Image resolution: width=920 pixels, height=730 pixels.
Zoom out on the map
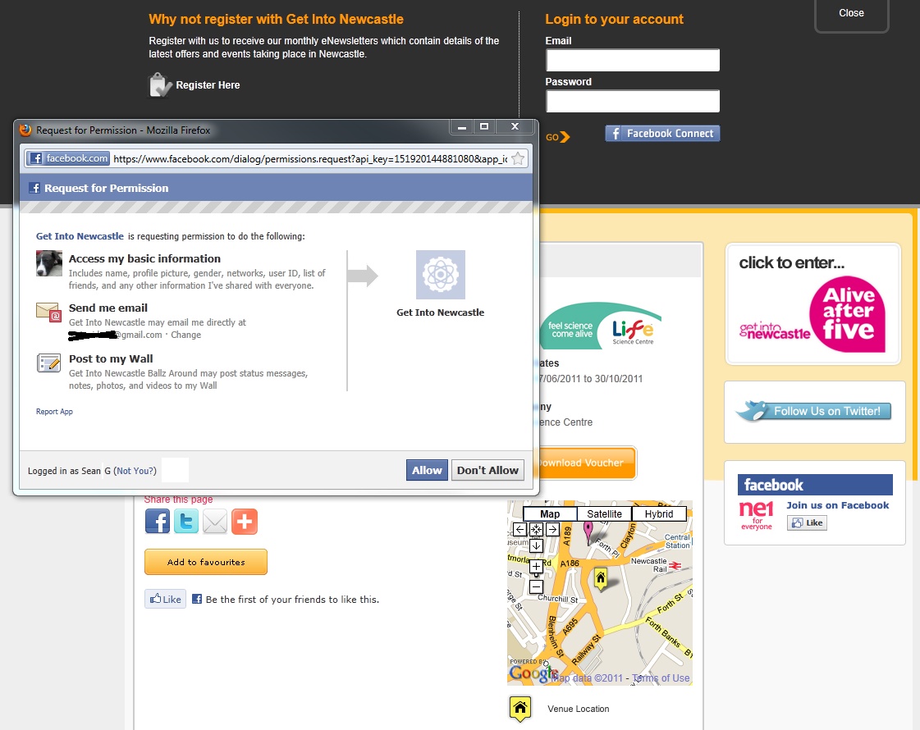pyautogui.click(x=536, y=586)
